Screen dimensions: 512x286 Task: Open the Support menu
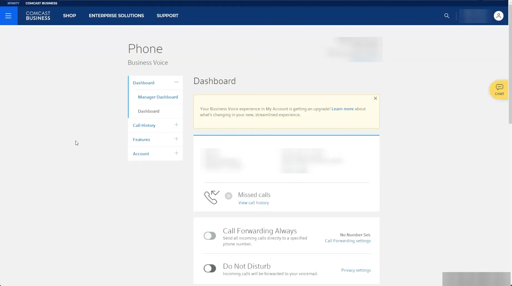coord(168,16)
